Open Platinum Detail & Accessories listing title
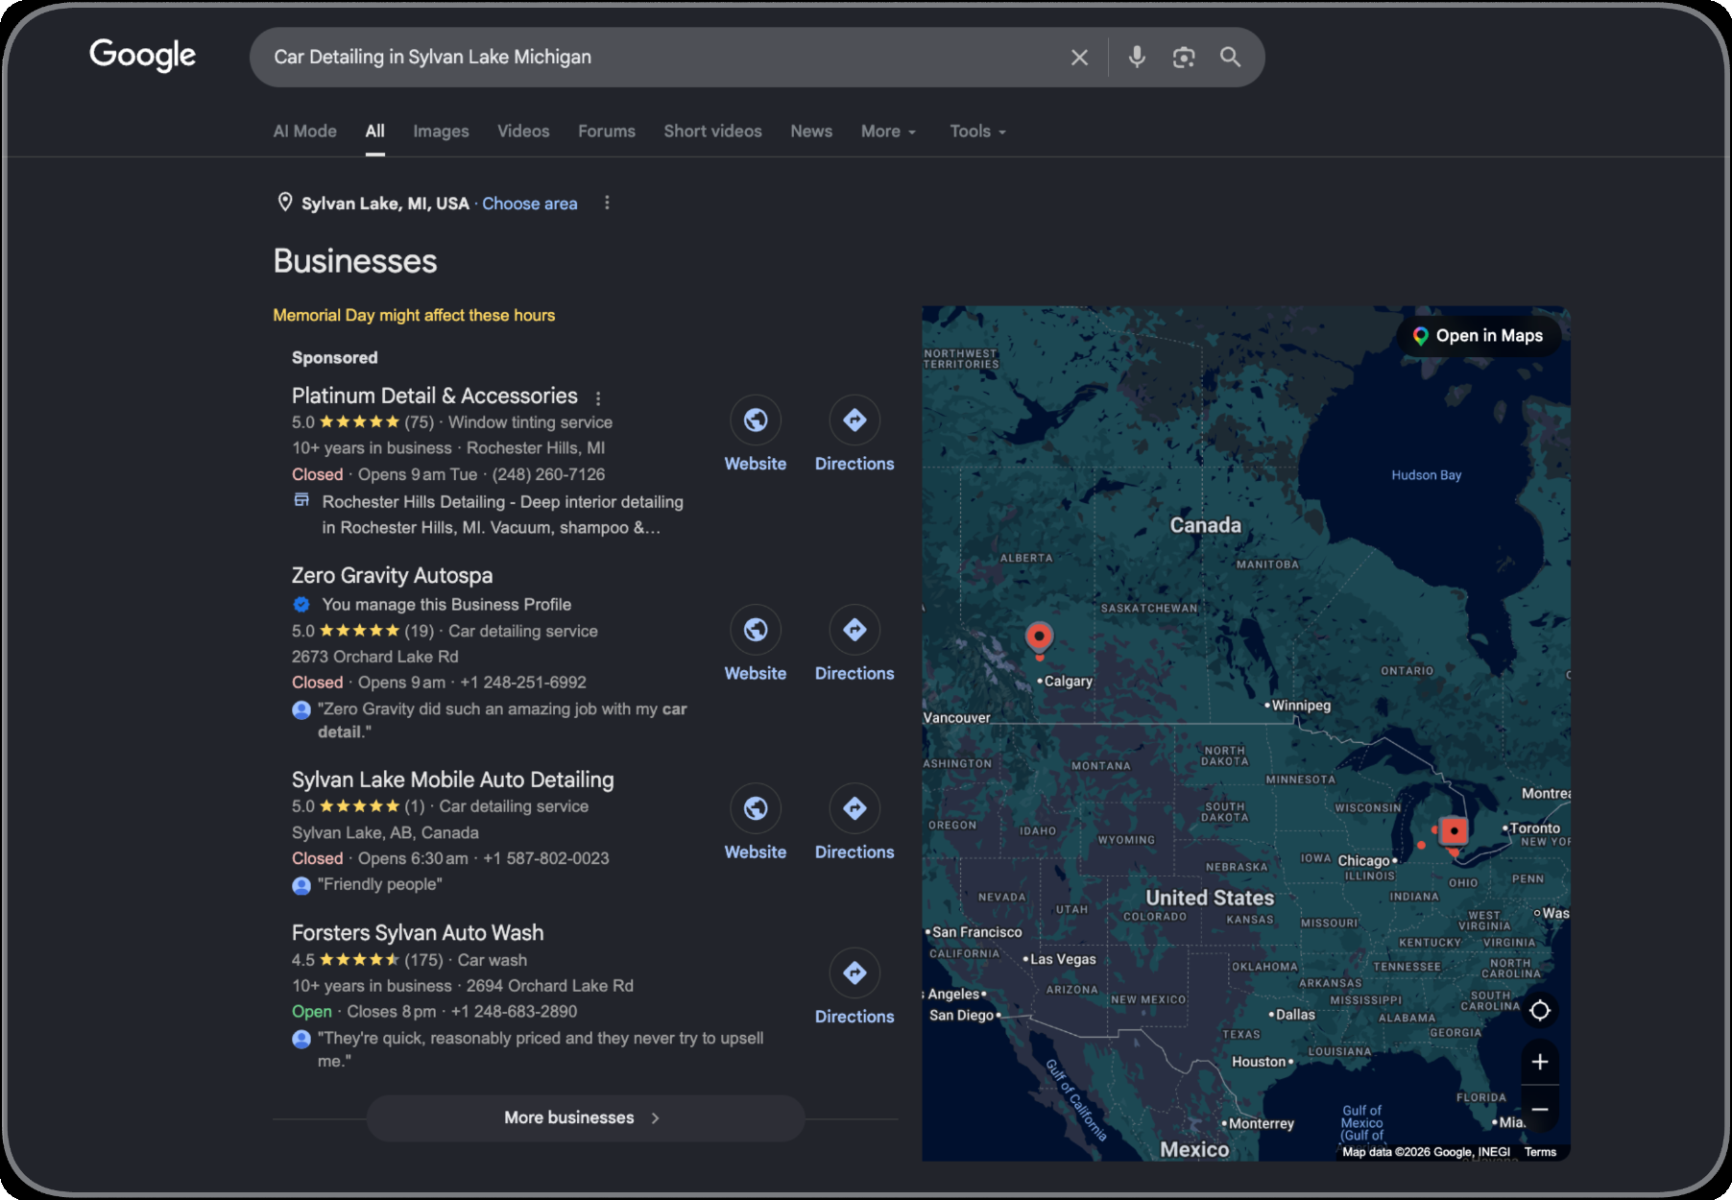1732x1200 pixels. pyautogui.click(x=435, y=396)
